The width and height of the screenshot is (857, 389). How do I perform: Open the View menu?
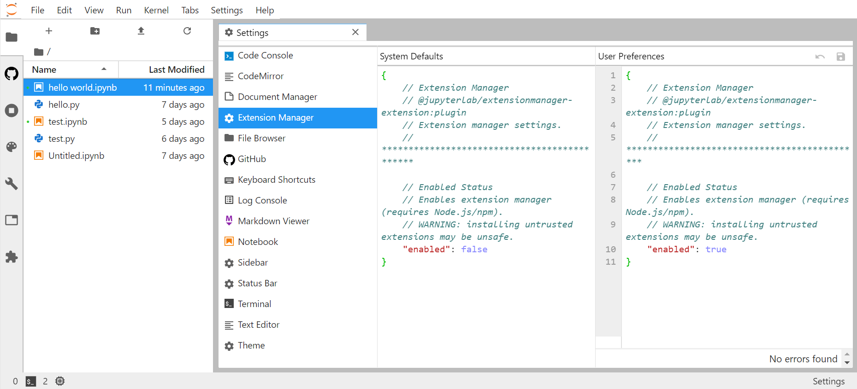coord(94,10)
